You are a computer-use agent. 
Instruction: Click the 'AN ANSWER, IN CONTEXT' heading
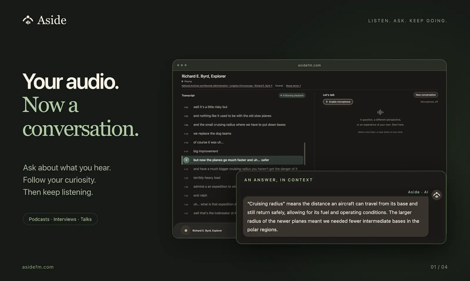[278, 180]
